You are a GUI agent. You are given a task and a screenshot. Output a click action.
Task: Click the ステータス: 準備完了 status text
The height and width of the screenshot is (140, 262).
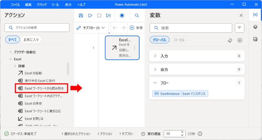23,134
